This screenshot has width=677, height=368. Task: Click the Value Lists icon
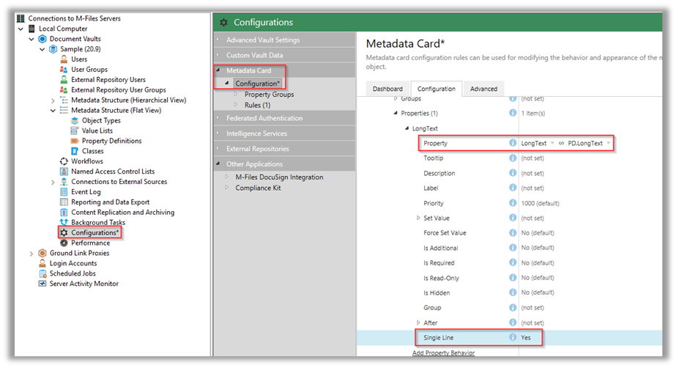pos(75,130)
